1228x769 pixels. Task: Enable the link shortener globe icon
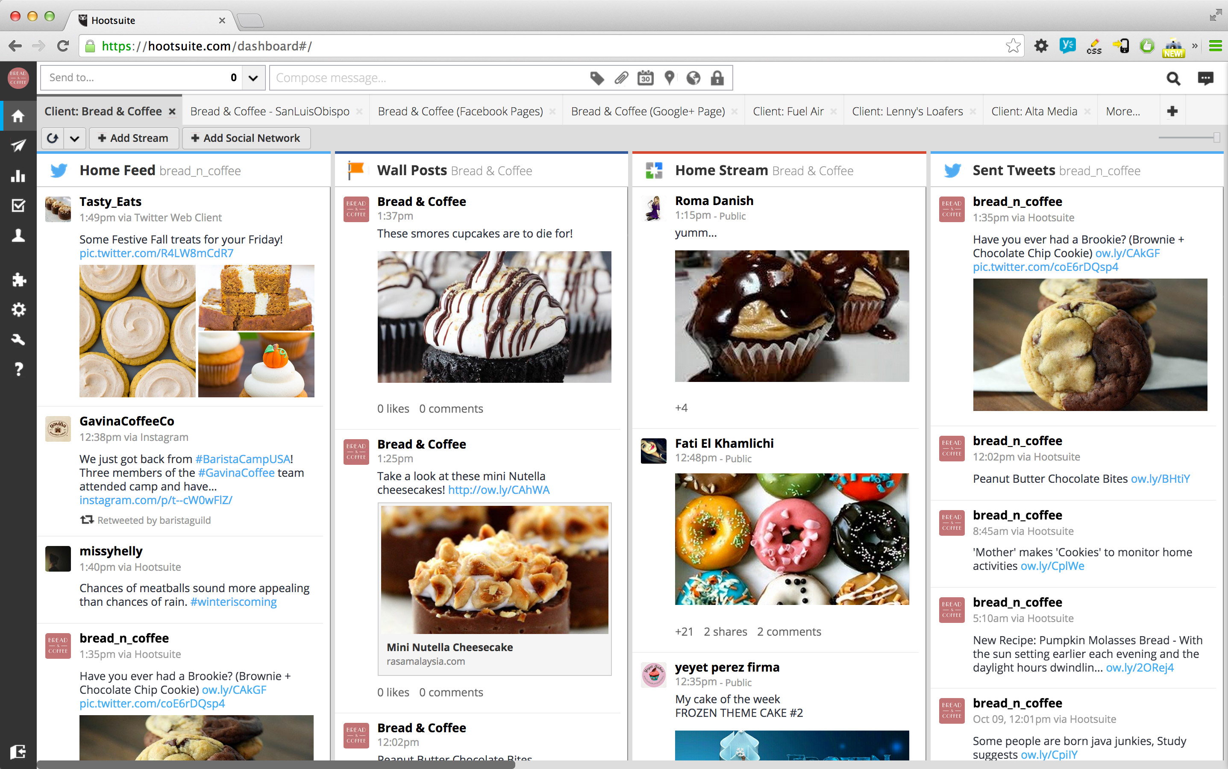pos(693,77)
